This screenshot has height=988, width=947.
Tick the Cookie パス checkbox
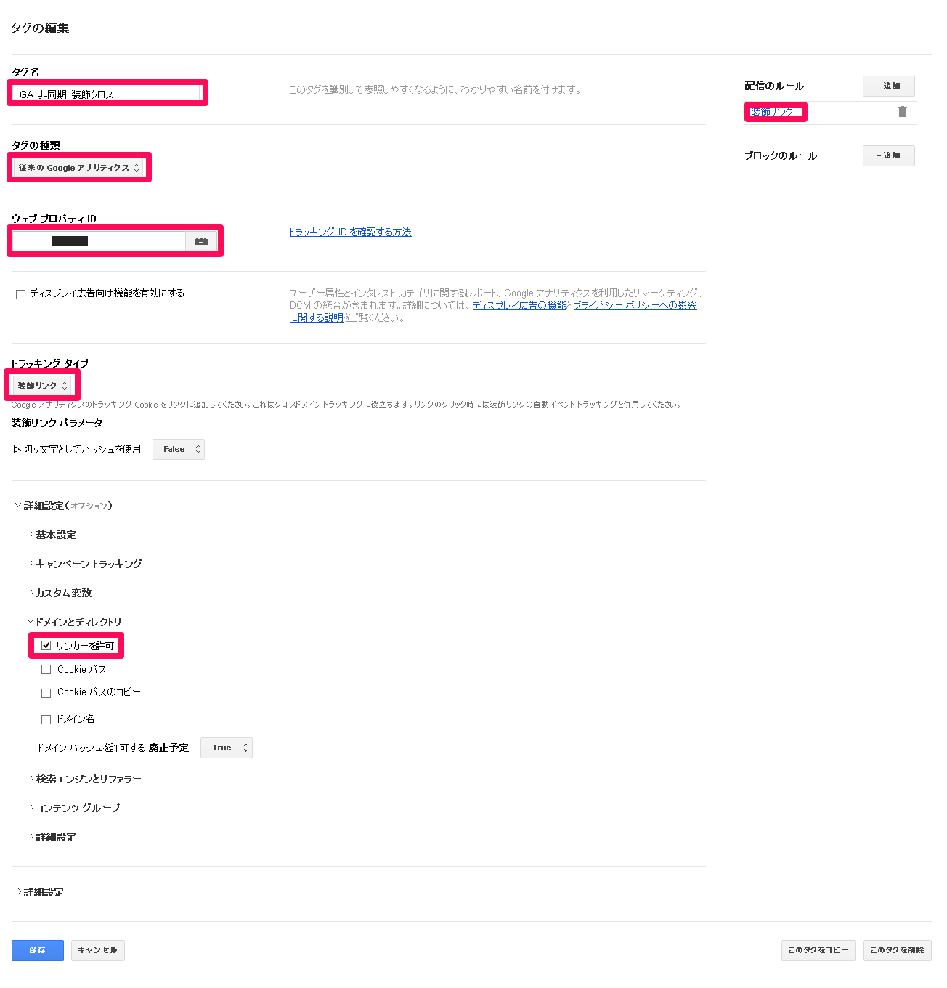click(46, 670)
